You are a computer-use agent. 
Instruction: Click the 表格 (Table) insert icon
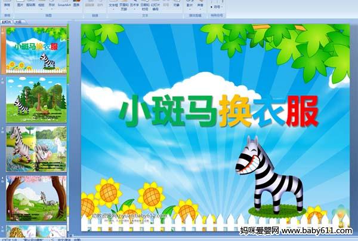click(x=6, y=6)
